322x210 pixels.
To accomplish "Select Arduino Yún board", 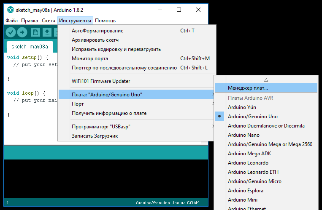I will point(266,107).
